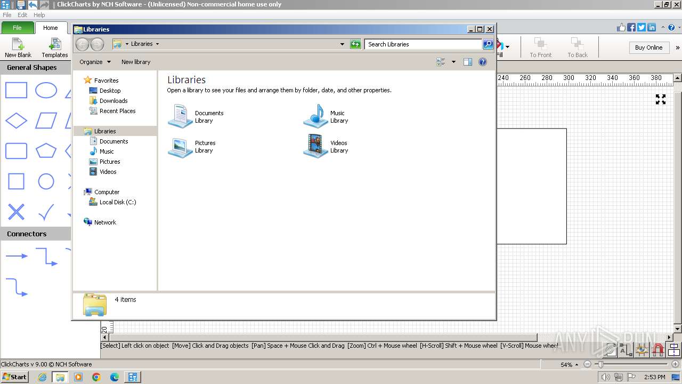
Task: Switch to the Home ribbon tab
Action: pos(51,28)
